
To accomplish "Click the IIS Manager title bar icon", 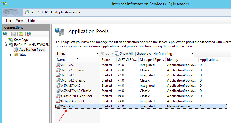I will pos(5,4).
